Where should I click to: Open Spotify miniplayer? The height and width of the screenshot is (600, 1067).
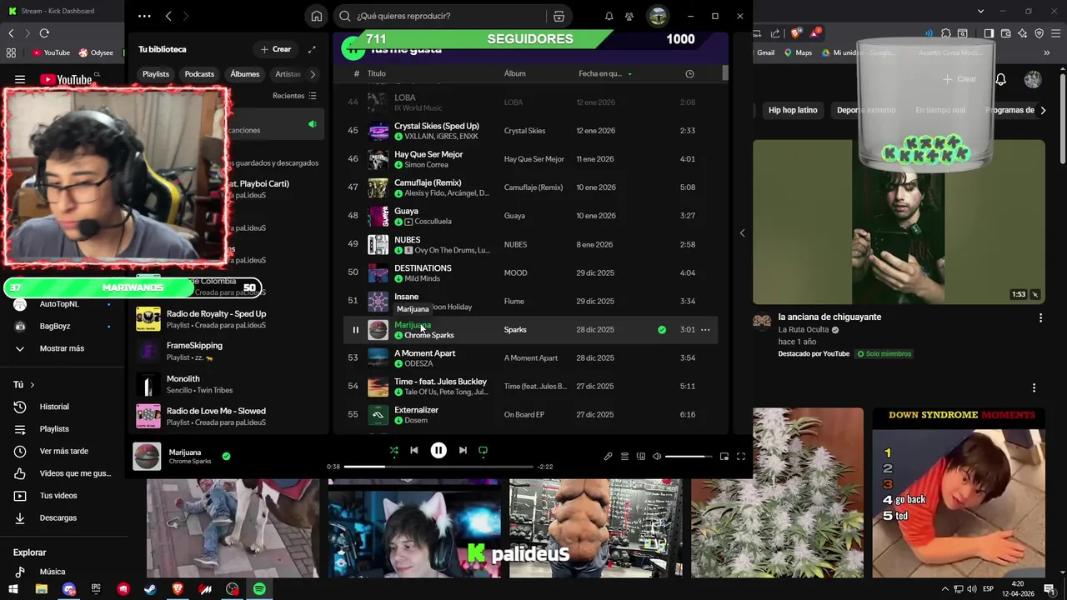(x=724, y=456)
